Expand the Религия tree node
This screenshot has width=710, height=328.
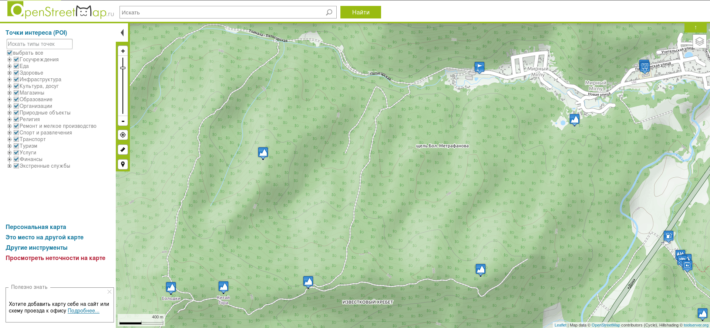point(10,119)
